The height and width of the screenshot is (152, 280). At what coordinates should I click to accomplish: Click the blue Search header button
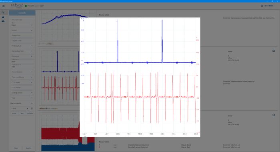click(22, 13)
